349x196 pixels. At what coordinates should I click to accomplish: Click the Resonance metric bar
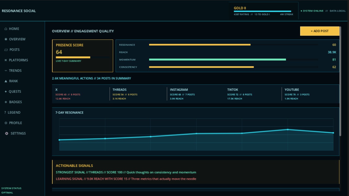click(234, 45)
